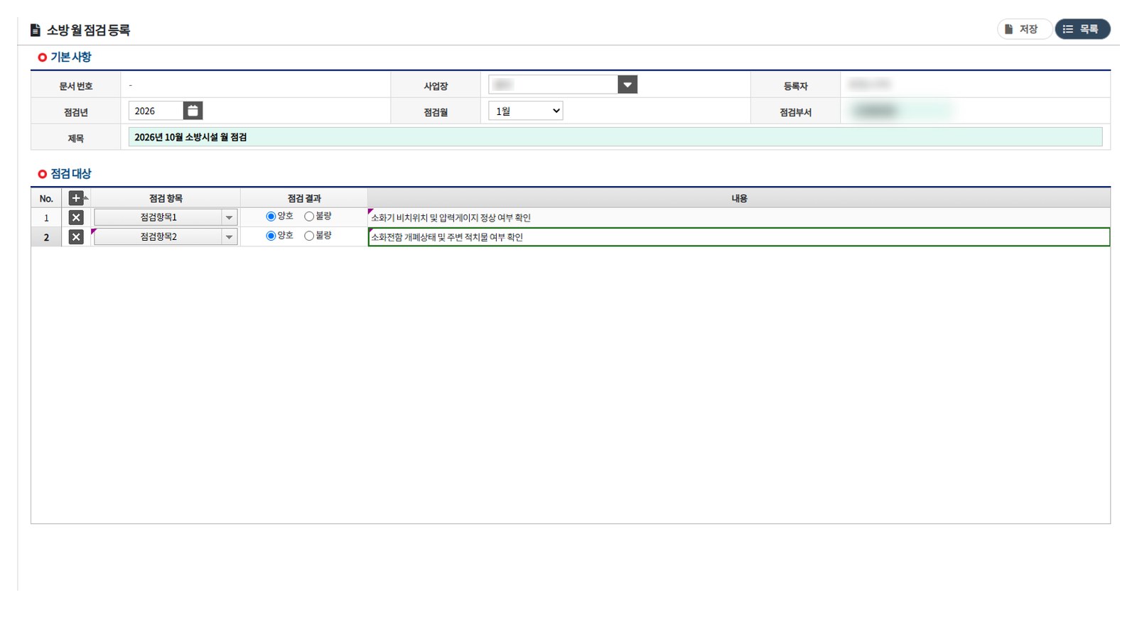Click the 제목 title input field

coord(615,137)
